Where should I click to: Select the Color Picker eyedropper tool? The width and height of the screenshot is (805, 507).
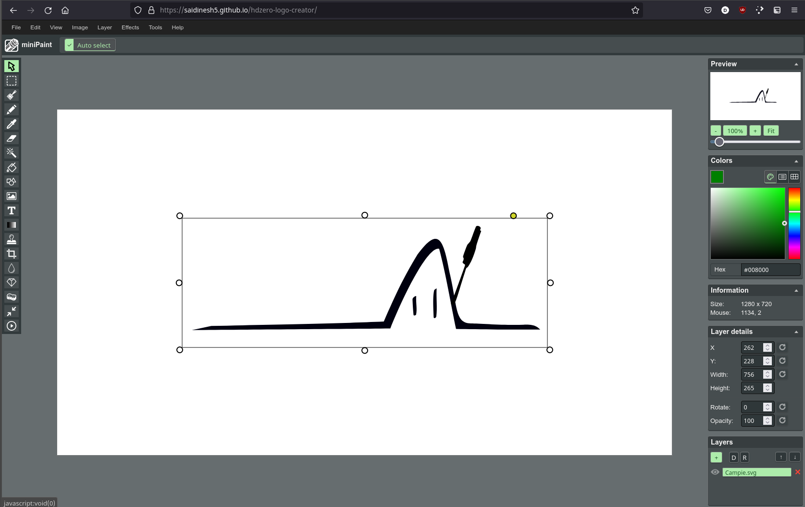pos(12,124)
